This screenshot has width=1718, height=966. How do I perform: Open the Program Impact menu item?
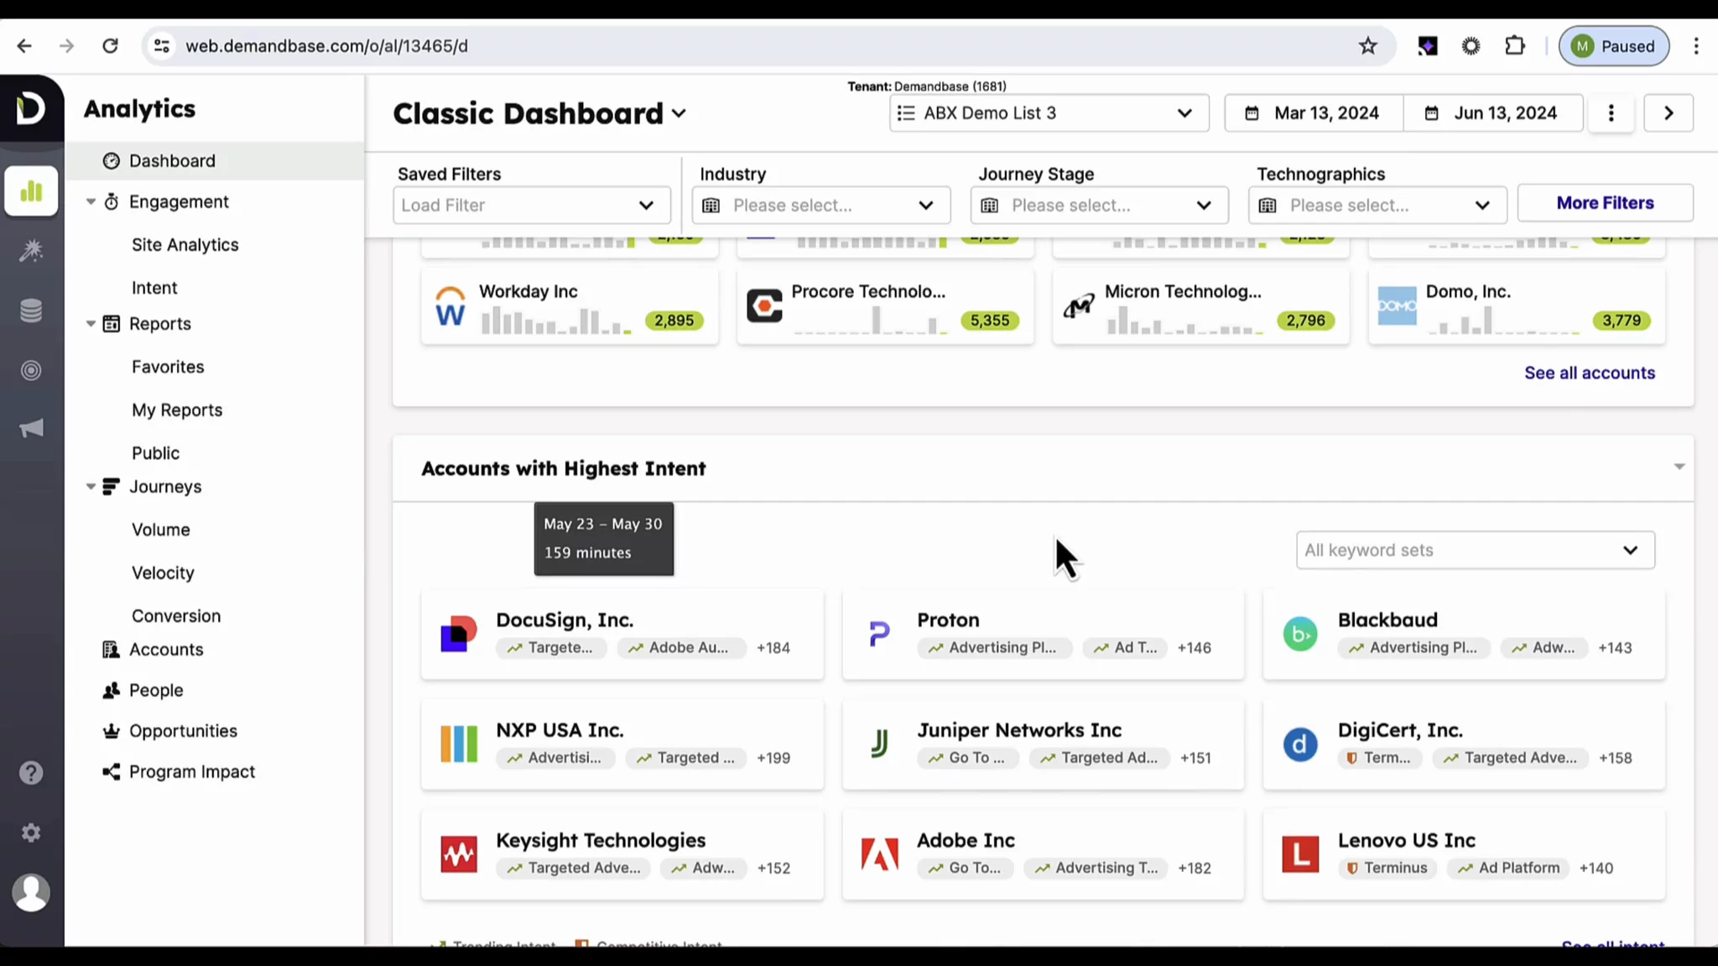point(191,771)
